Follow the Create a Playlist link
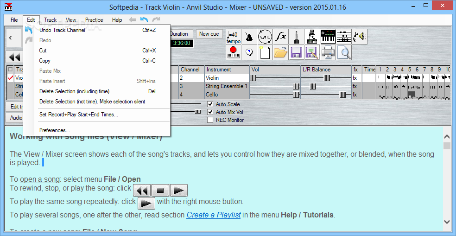 [x=214, y=215]
